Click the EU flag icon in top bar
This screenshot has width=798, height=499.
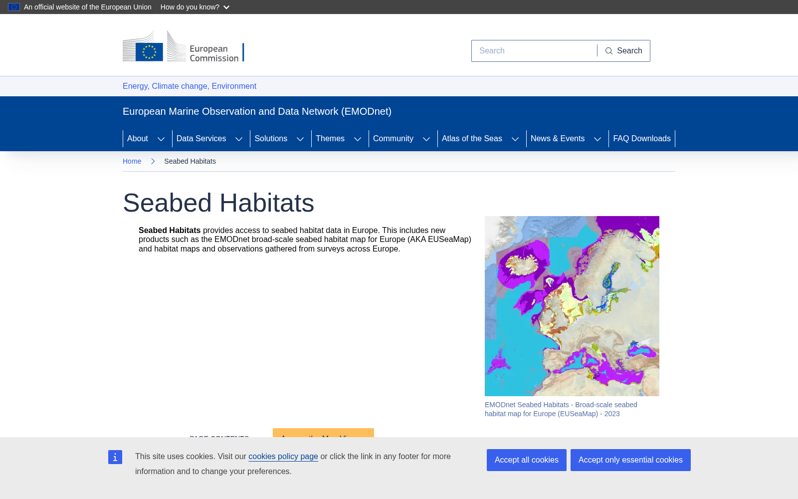[14, 7]
